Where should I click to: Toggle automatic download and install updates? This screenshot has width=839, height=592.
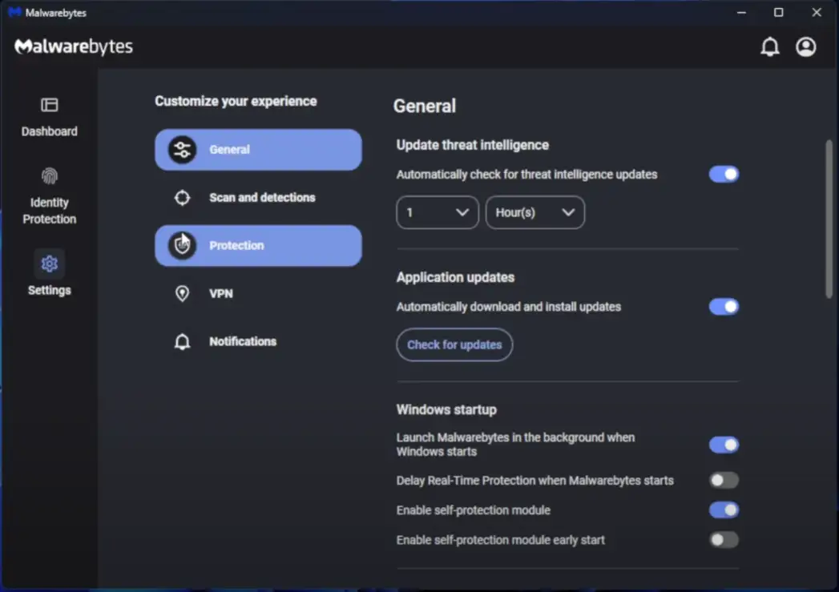[724, 307]
